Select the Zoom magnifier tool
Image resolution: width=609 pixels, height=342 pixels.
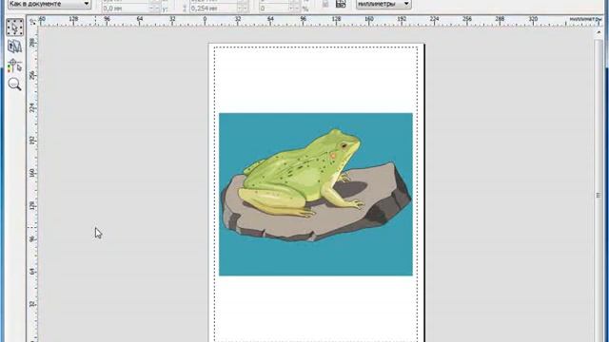click(x=15, y=85)
